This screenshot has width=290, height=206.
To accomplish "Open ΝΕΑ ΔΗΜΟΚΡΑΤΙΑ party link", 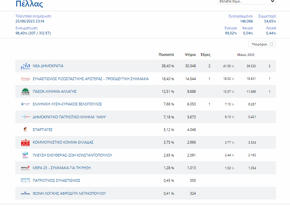I will (x=48, y=66).
